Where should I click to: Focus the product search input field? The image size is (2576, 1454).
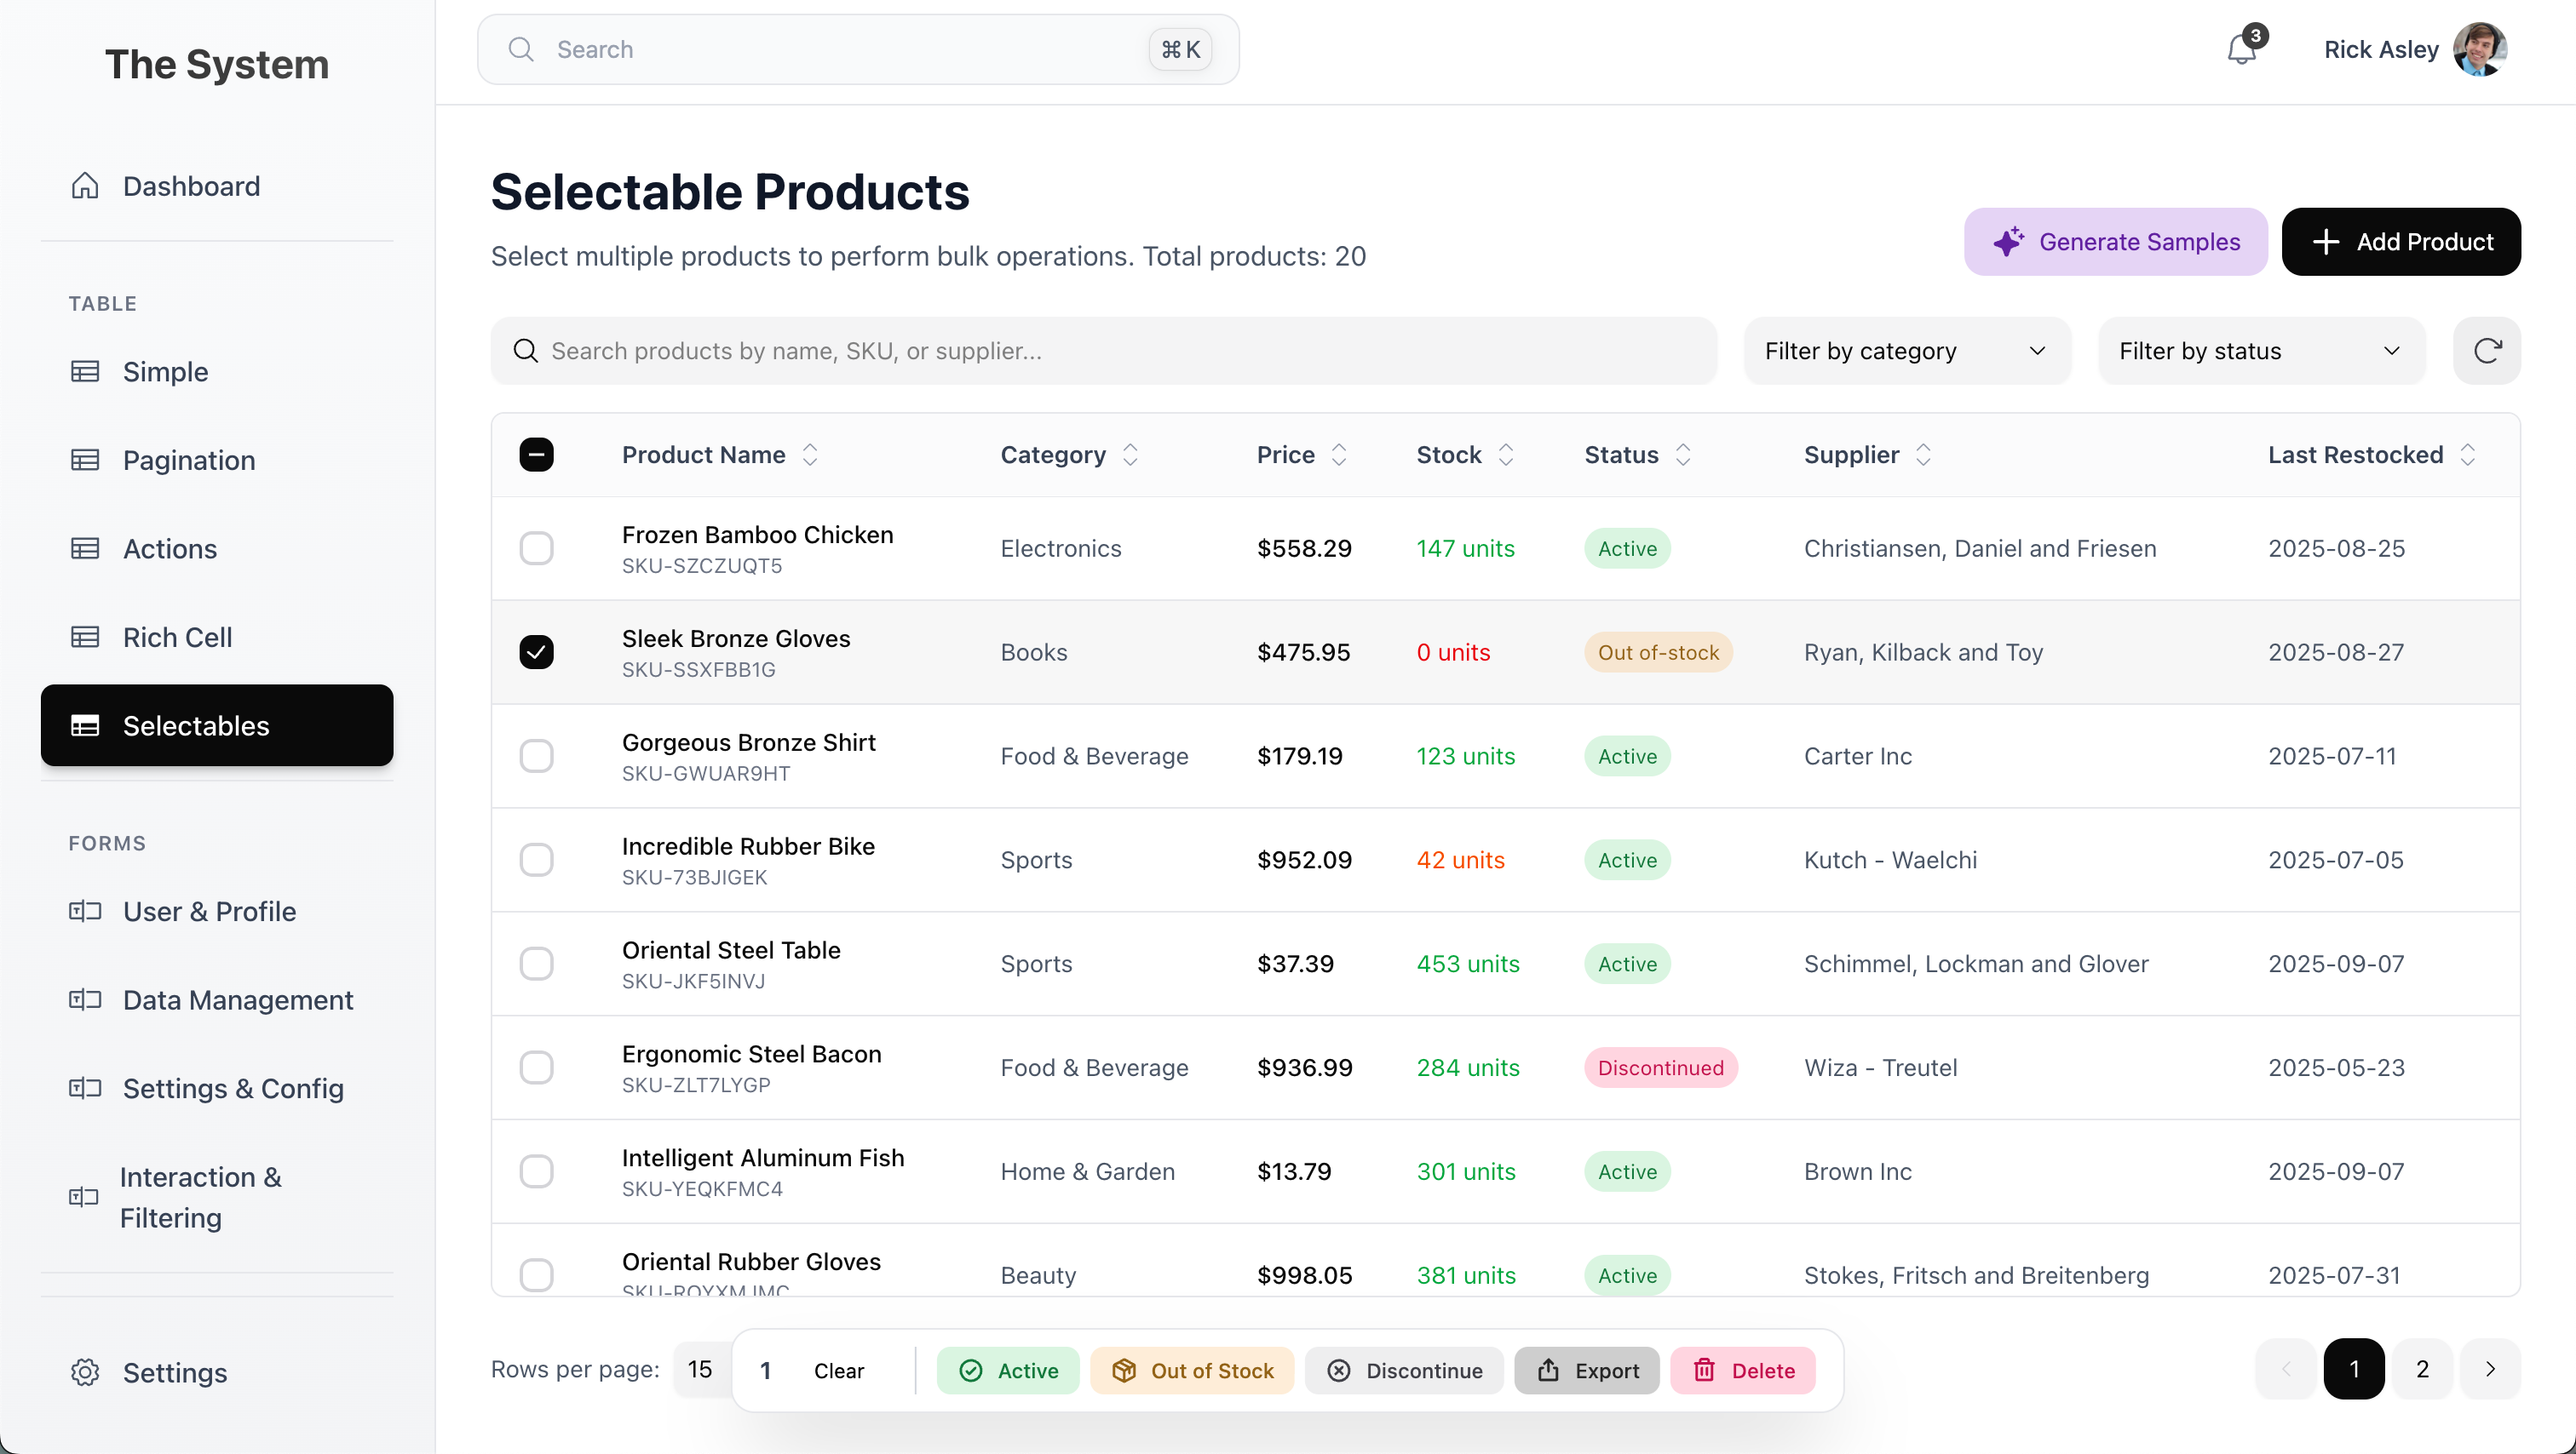click(1103, 351)
